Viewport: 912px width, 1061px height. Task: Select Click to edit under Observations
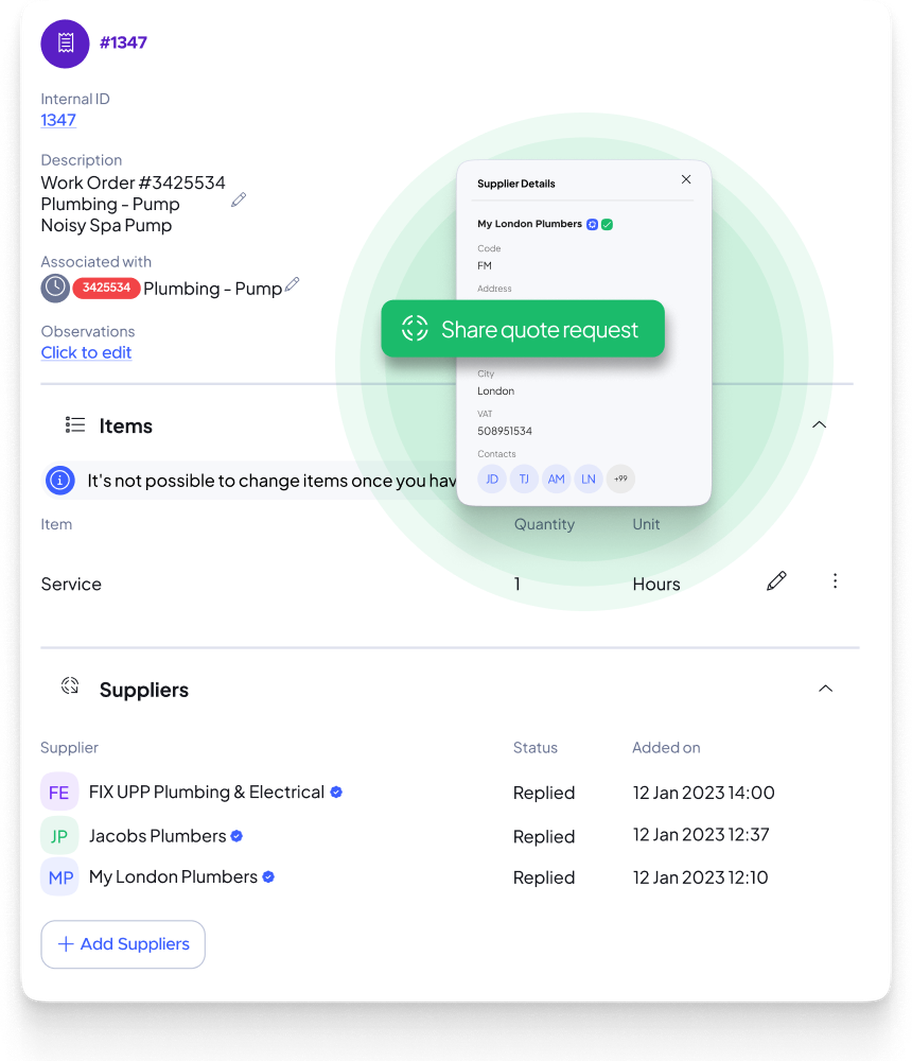coord(86,352)
